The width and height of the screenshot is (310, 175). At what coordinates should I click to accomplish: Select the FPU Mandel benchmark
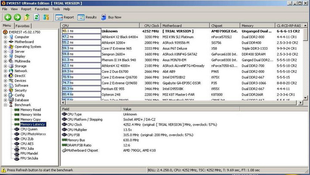pyautogui.click(x=29, y=154)
